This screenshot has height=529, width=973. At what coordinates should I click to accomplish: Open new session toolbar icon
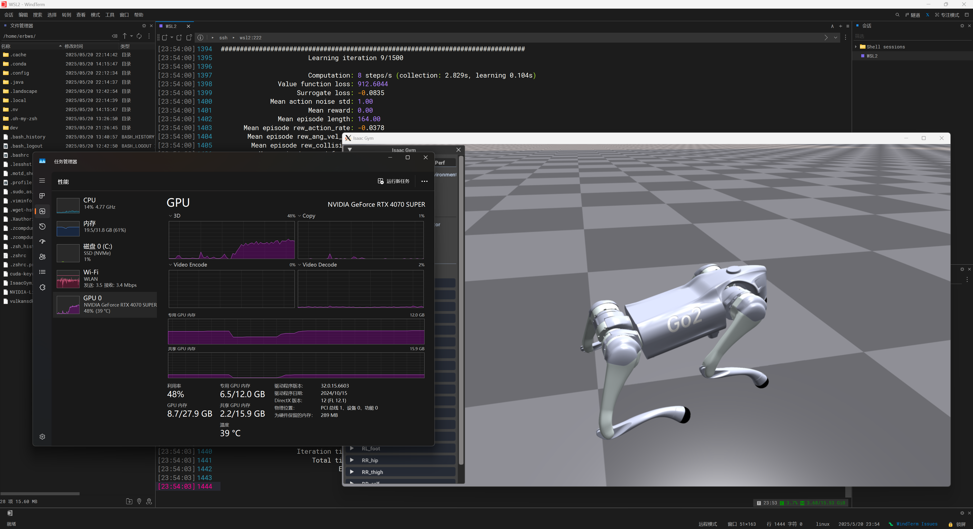(x=165, y=38)
